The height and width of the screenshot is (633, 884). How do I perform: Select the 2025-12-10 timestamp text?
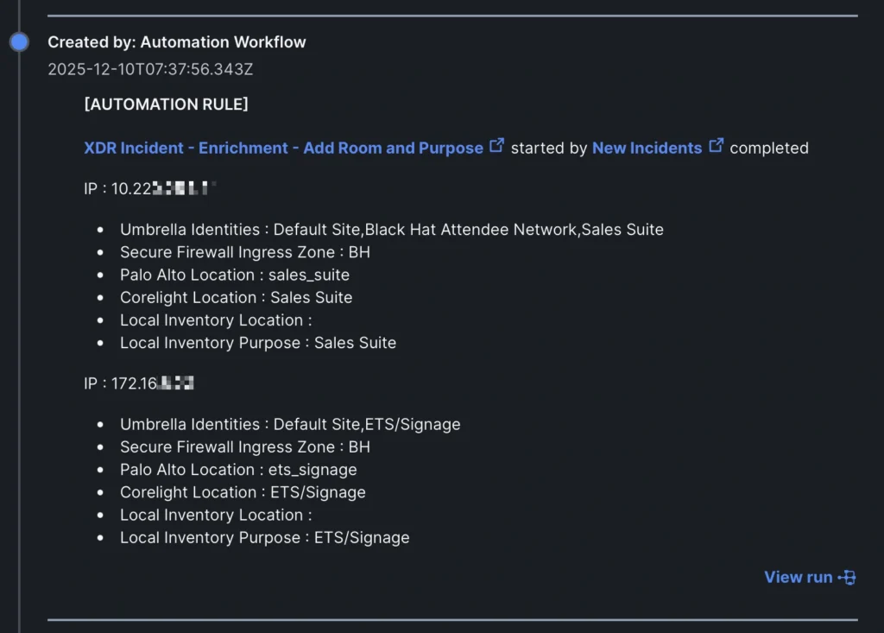(x=150, y=69)
